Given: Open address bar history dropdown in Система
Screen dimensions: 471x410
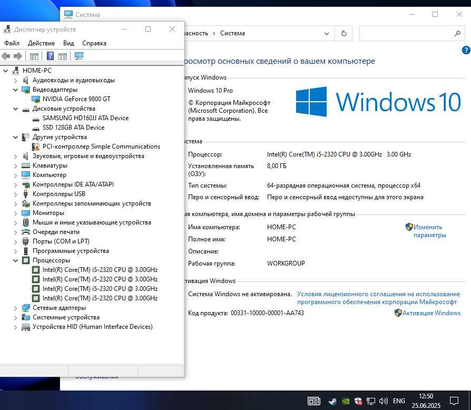Looking at the screenshot, I should 327,33.
